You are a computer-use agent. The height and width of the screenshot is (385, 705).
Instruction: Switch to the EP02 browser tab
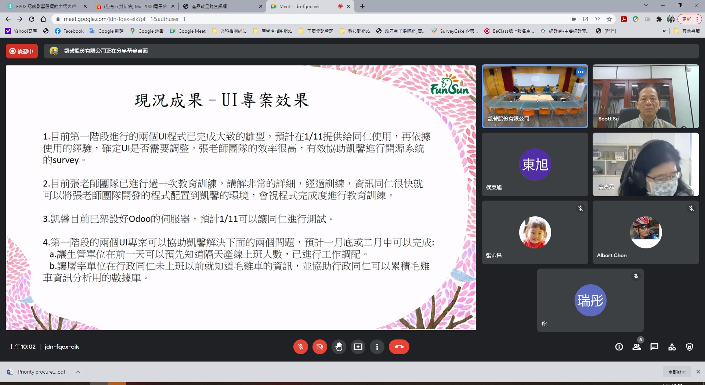tap(46, 6)
